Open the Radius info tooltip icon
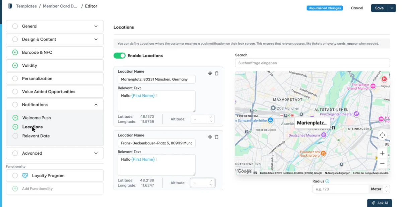Image resolution: width=402 pixels, height=207 pixels. [327, 181]
